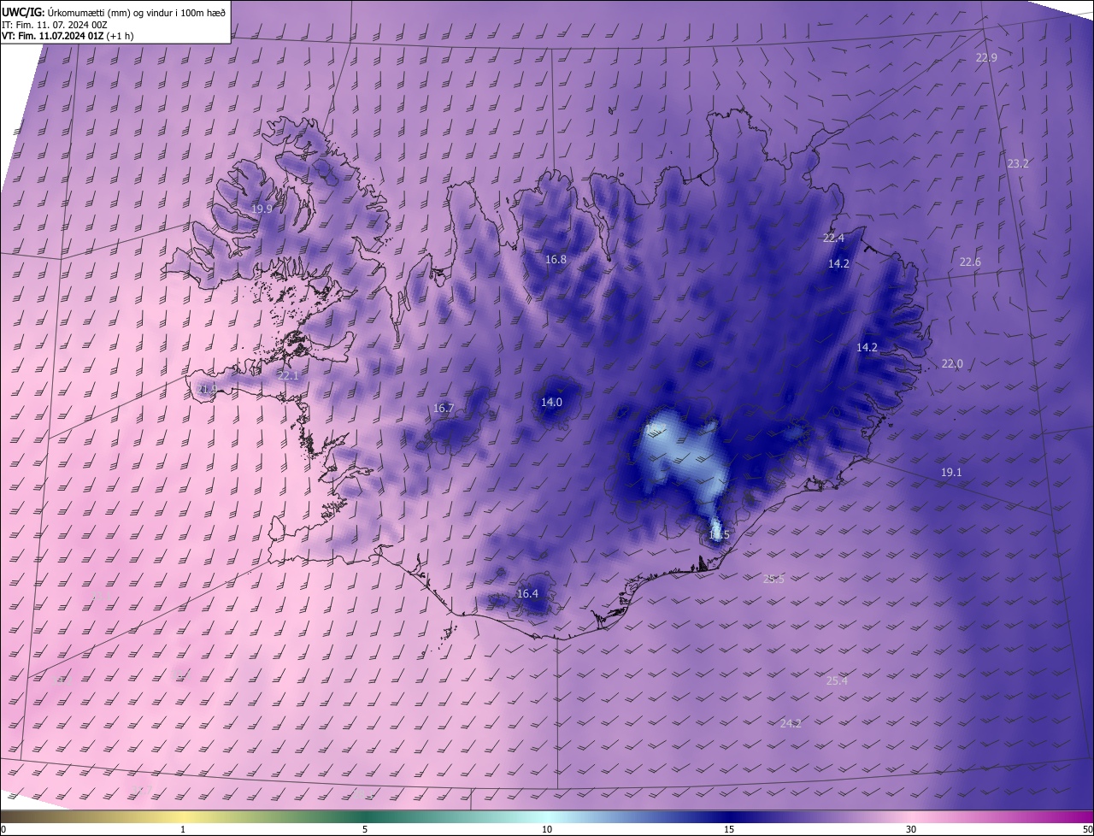Click the 19.9 value label
Viewport: 1094px width, 836px height.
pyautogui.click(x=262, y=209)
